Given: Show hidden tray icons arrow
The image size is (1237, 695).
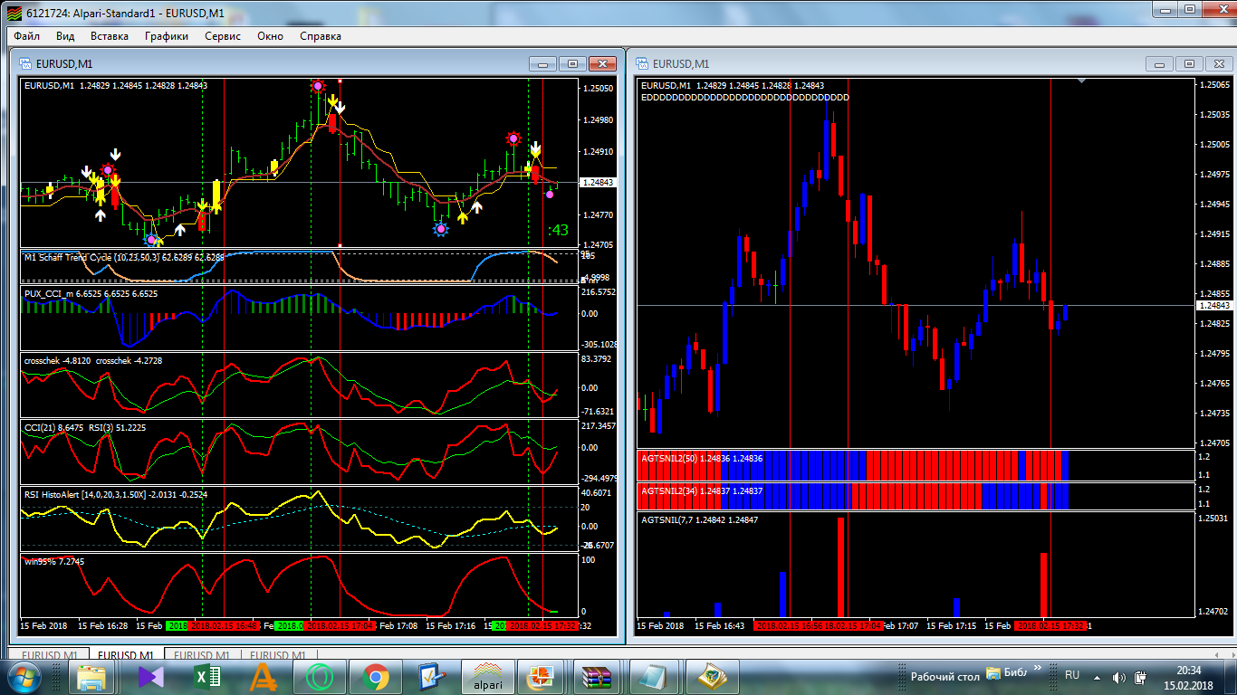Looking at the screenshot, I should click(x=1098, y=676).
